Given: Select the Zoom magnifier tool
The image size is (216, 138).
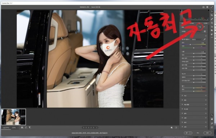Looking at the screenshot, I should (212, 115).
